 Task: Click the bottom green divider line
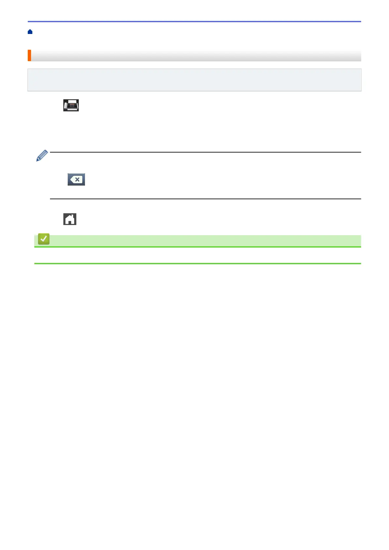click(198, 264)
